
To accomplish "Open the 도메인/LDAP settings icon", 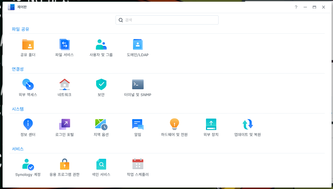I will [x=138, y=45].
